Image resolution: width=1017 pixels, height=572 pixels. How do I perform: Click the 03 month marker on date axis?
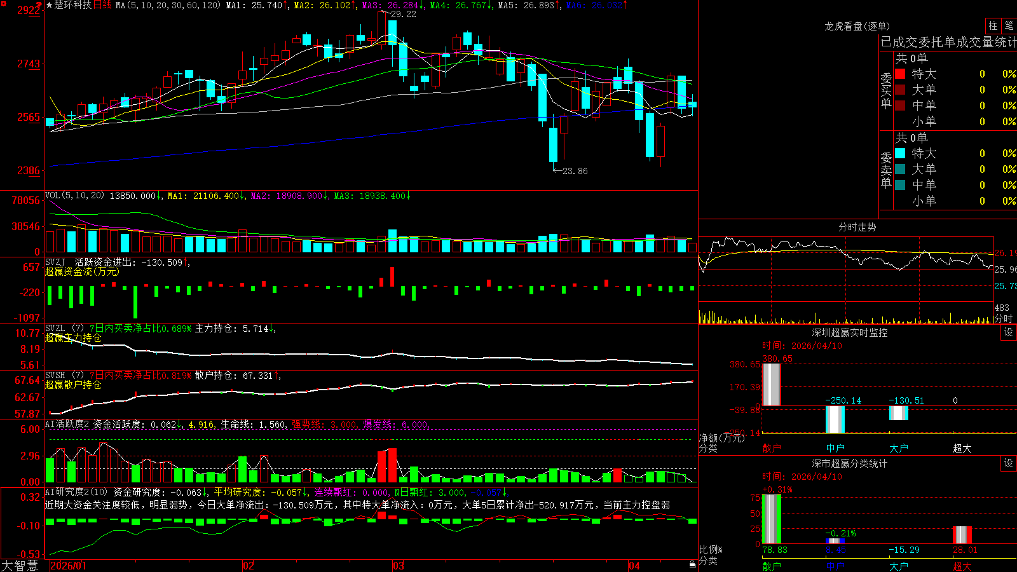click(399, 566)
